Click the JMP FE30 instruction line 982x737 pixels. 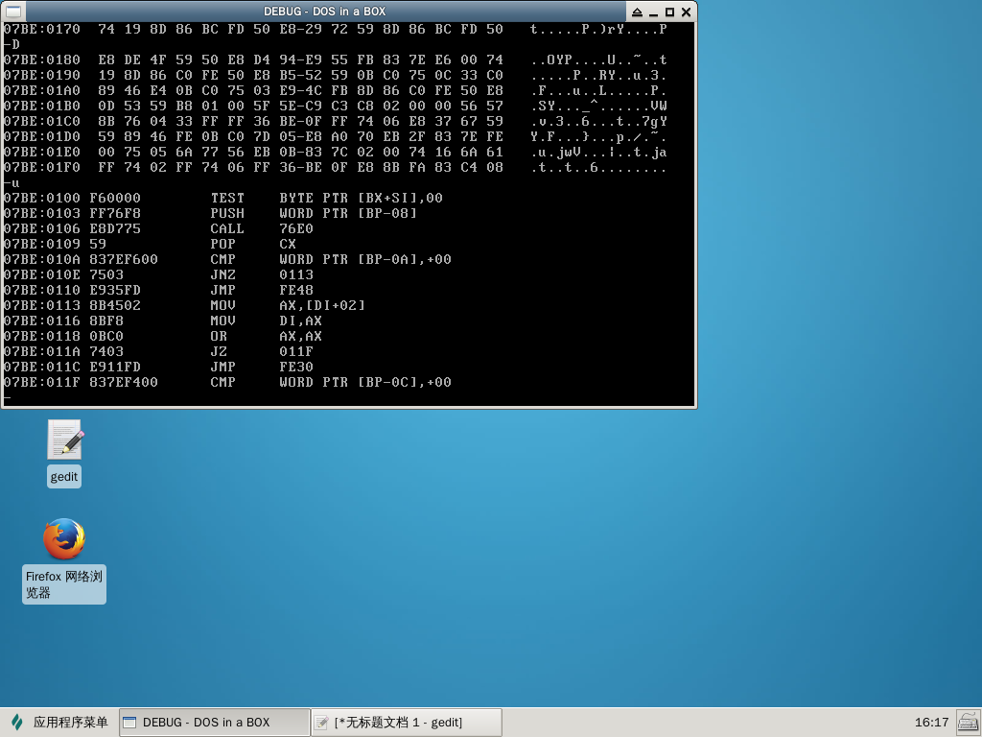tap(158, 367)
